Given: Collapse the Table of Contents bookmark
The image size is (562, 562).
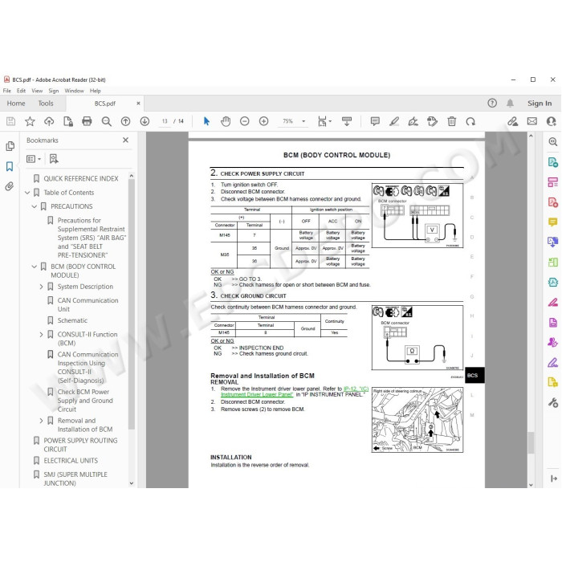Looking at the screenshot, I should [27, 193].
